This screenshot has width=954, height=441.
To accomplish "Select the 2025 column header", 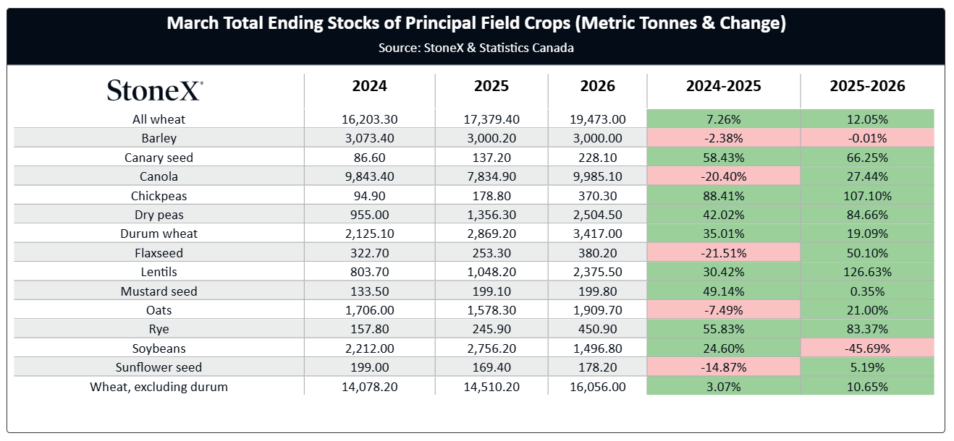I will coord(491,86).
